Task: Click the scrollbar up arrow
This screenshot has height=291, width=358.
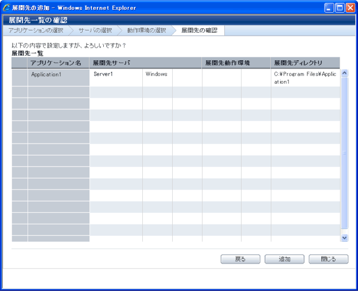Action: (344, 73)
